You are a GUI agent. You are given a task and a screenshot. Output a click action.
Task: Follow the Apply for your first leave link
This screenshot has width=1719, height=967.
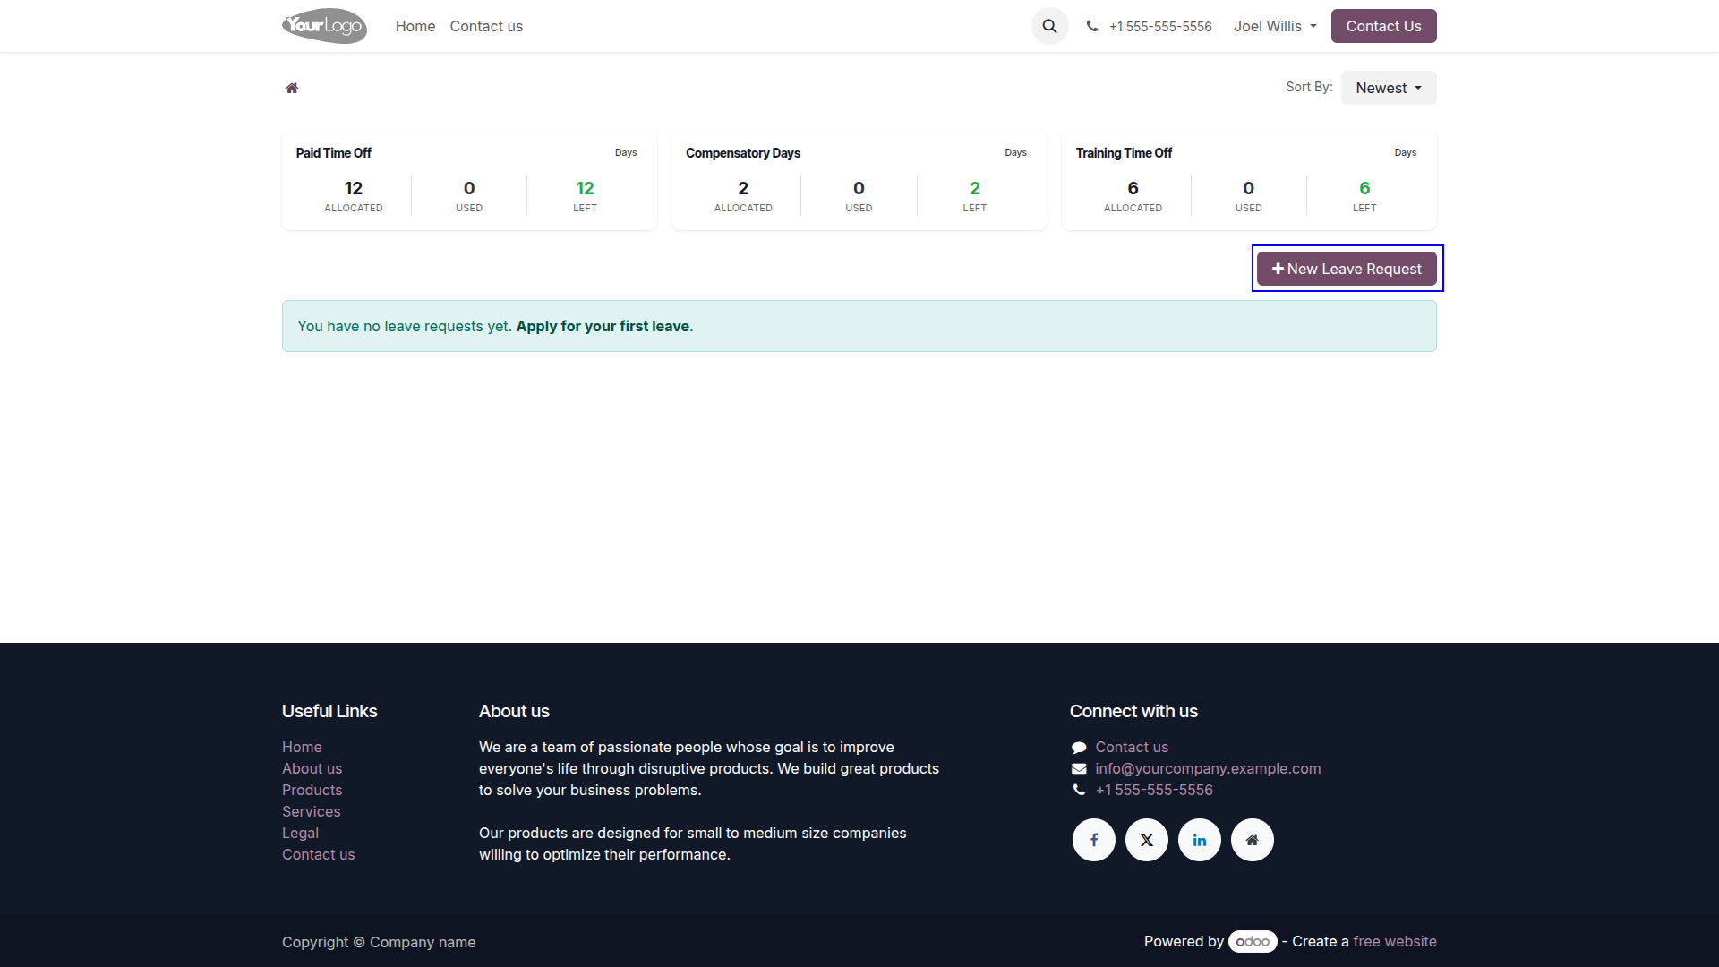[x=603, y=326]
